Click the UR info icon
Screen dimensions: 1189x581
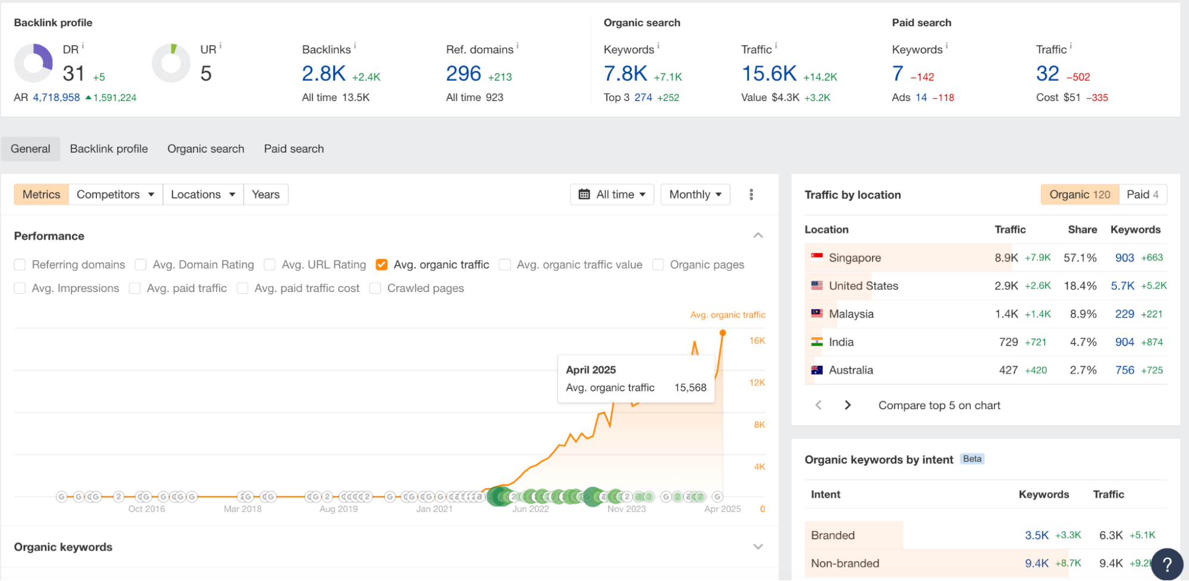(x=221, y=46)
